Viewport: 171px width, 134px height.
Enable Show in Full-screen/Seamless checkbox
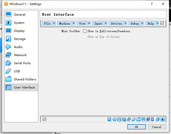point(85,31)
